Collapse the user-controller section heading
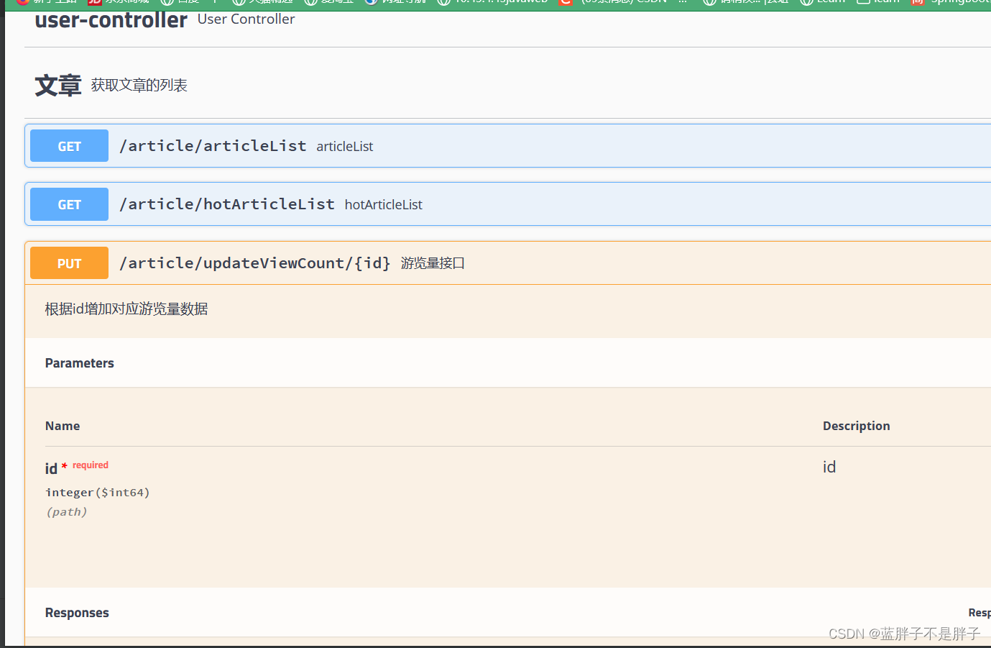The height and width of the screenshot is (648, 991). [111, 20]
